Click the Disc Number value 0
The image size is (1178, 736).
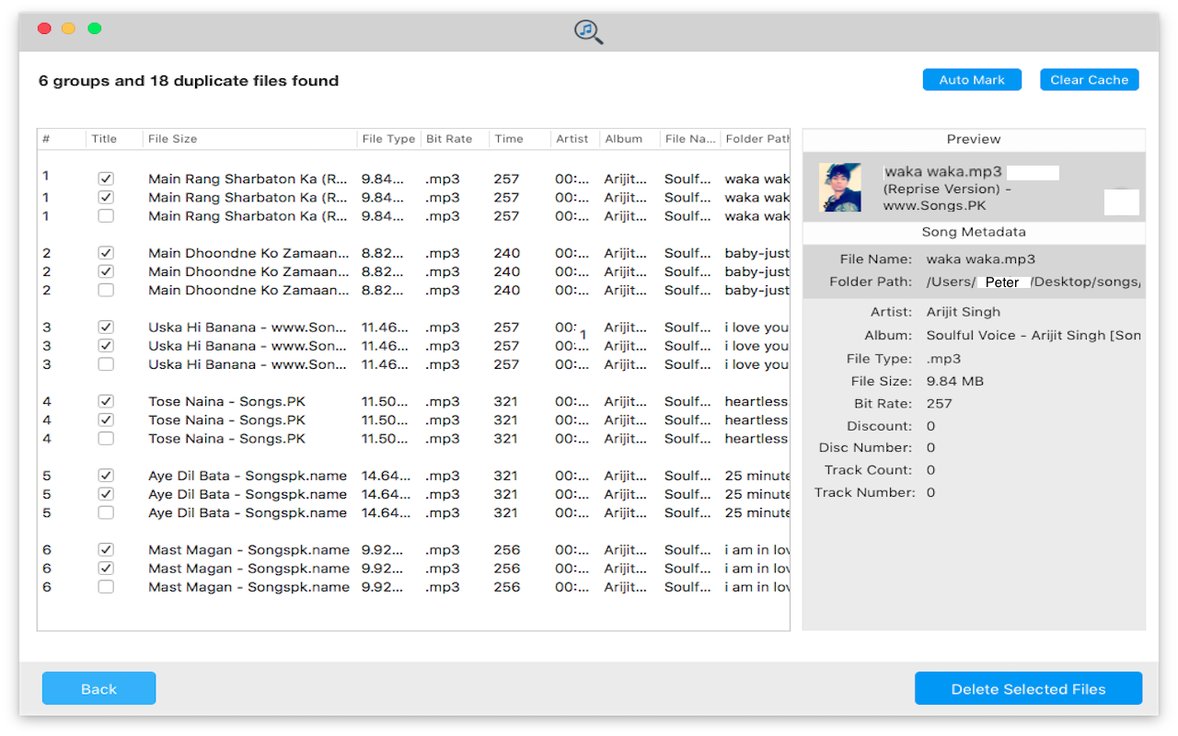(x=930, y=447)
